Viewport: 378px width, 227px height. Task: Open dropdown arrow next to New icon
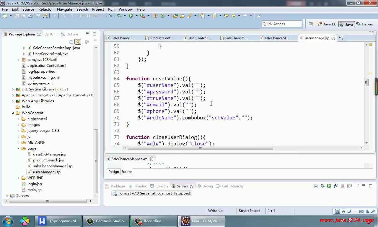(11, 16)
